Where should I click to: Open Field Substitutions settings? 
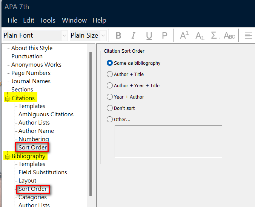(x=43, y=172)
